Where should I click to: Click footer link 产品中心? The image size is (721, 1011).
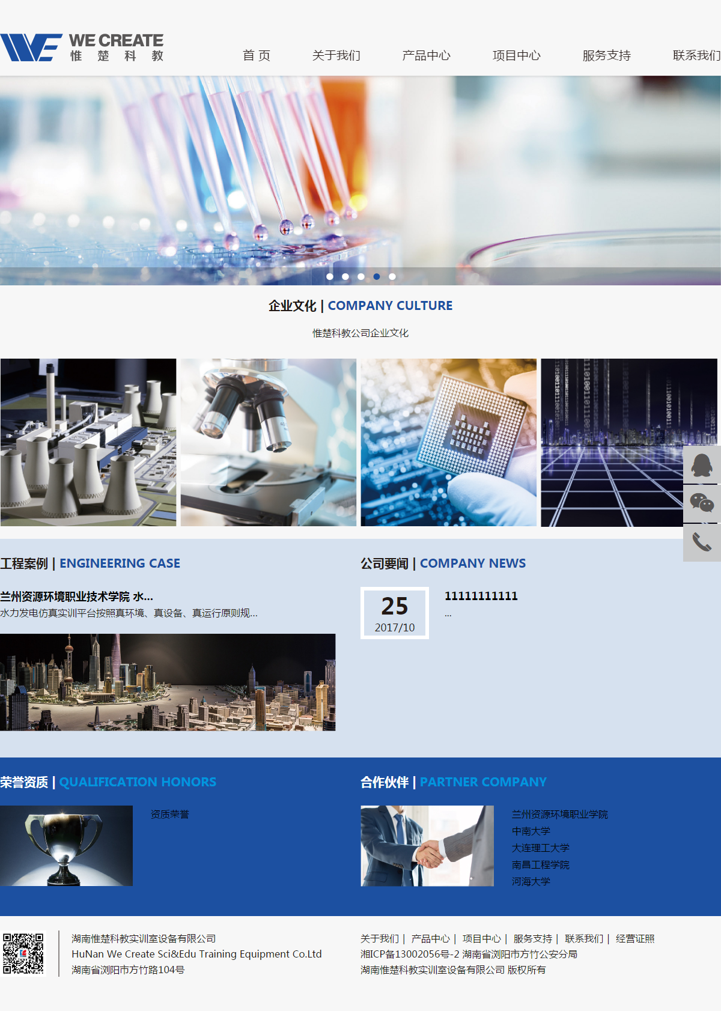click(431, 939)
